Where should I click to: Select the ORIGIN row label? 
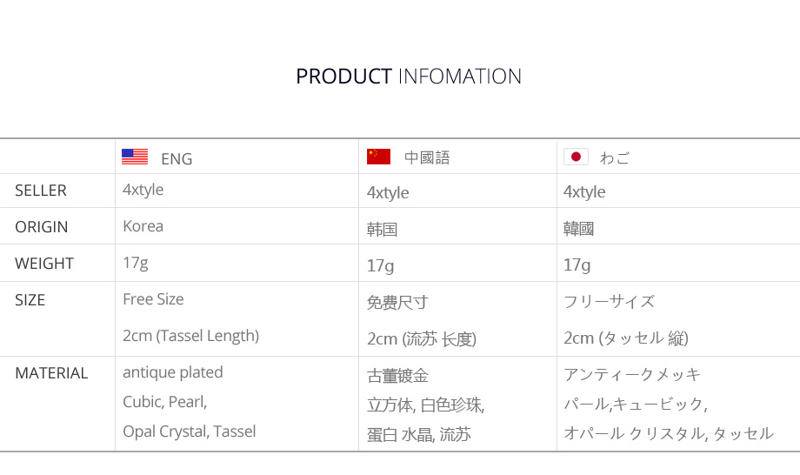pyautogui.click(x=41, y=227)
